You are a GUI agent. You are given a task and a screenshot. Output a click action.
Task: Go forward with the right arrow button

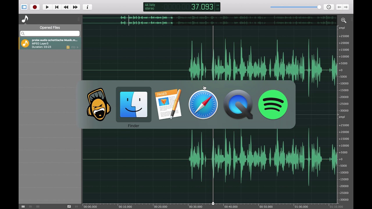point(346,7)
